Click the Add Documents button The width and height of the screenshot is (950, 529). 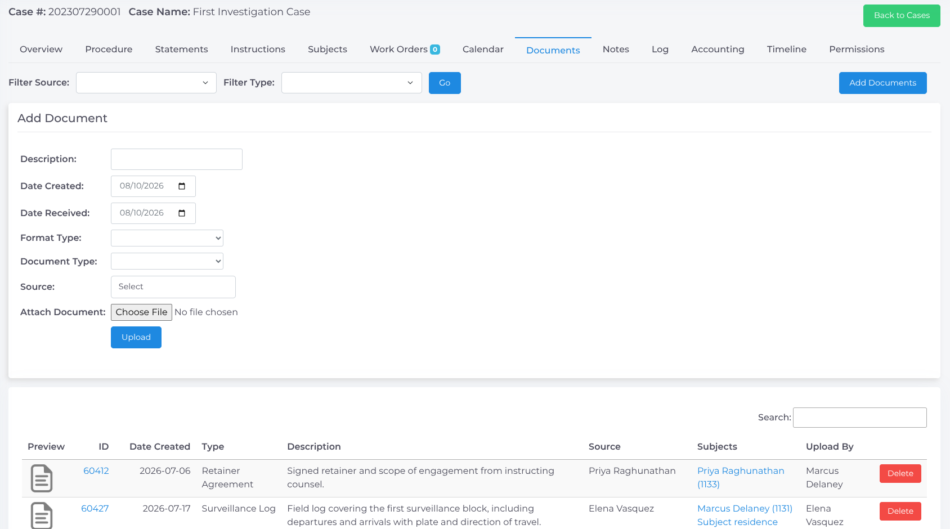882,83
